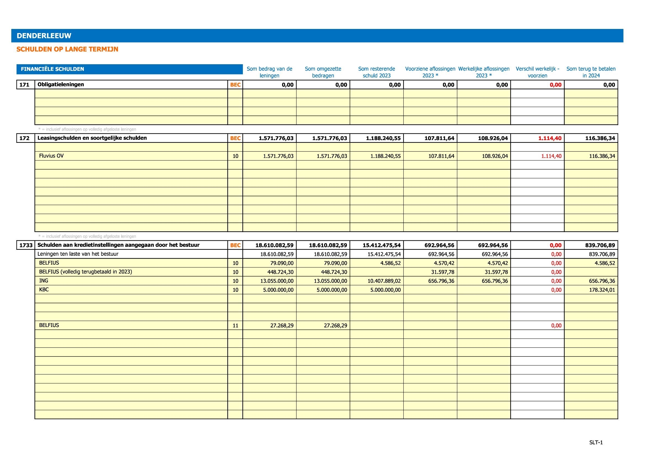This screenshot has width=645, height=456.
Task: Select the FINANCIËLE SCHULDEN section header
Action: click(x=52, y=69)
